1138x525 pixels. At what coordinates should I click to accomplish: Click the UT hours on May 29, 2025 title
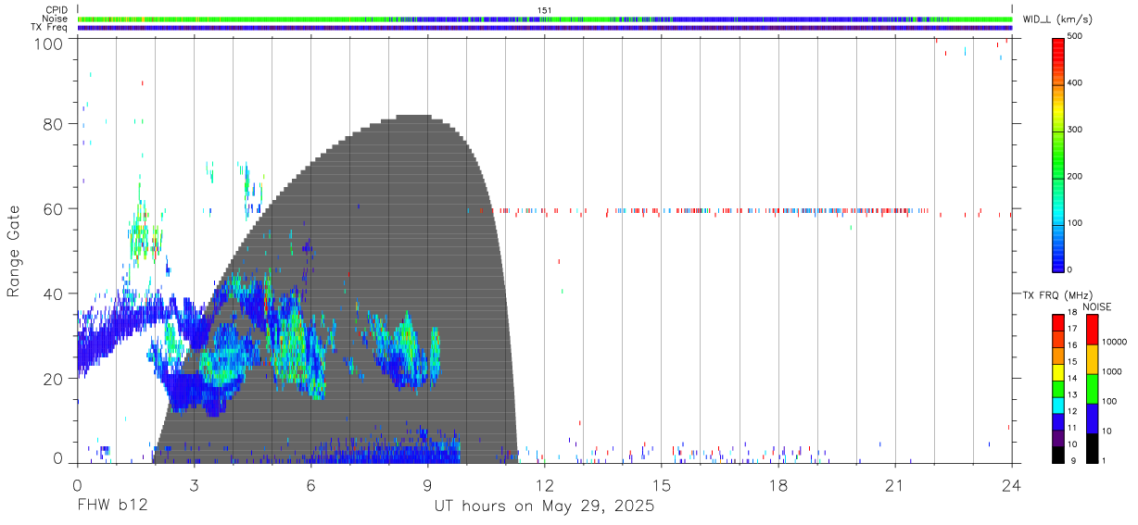tap(545, 506)
